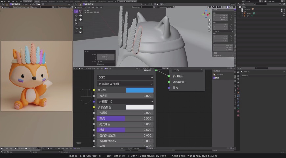Click the Scene name field in top bar

coord(251,1)
